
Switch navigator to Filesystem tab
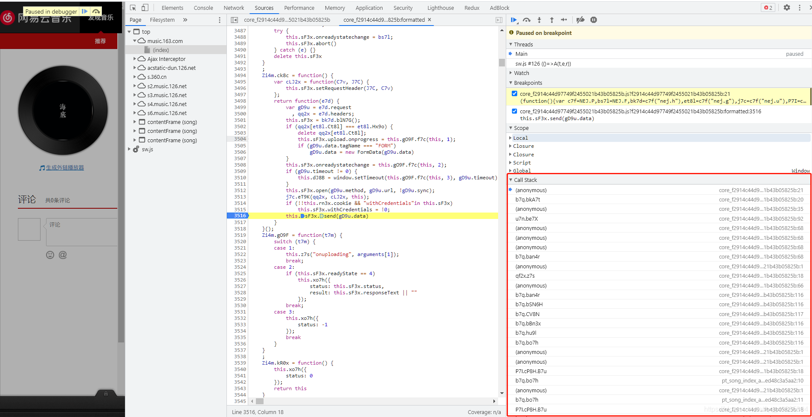[x=162, y=20]
